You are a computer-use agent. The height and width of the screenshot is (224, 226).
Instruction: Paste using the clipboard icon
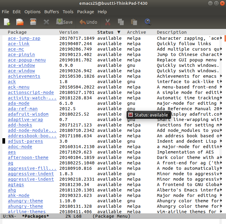tap(134, 22)
